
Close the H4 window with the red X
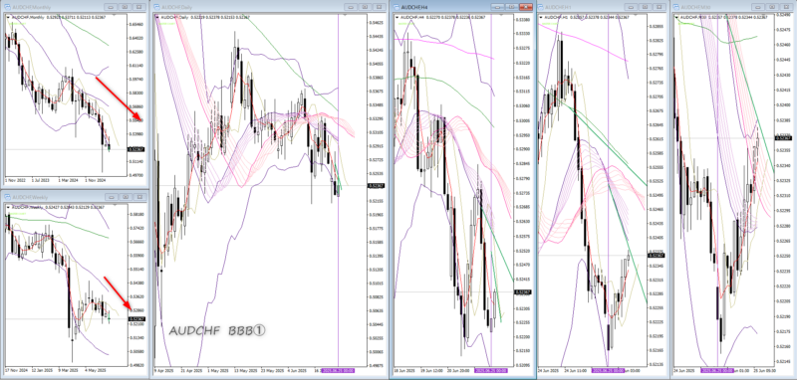click(x=527, y=7)
